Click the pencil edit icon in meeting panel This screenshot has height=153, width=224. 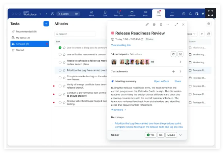pyautogui.click(x=147, y=25)
